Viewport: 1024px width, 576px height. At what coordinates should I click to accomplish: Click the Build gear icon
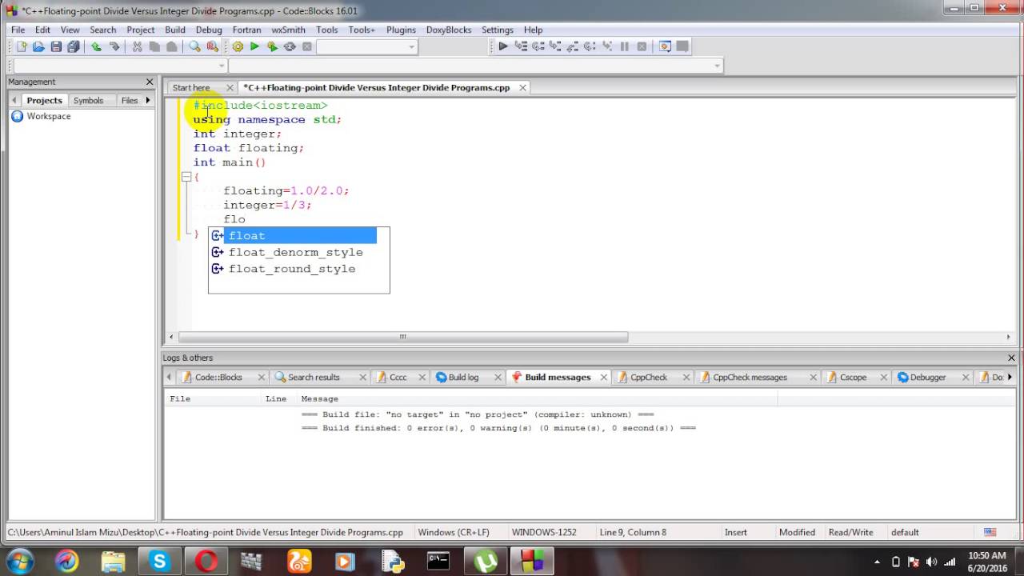[x=238, y=46]
